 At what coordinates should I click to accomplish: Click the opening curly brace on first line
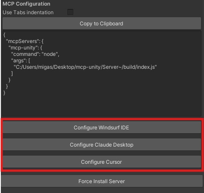pyautogui.click(x=4, y=35)
